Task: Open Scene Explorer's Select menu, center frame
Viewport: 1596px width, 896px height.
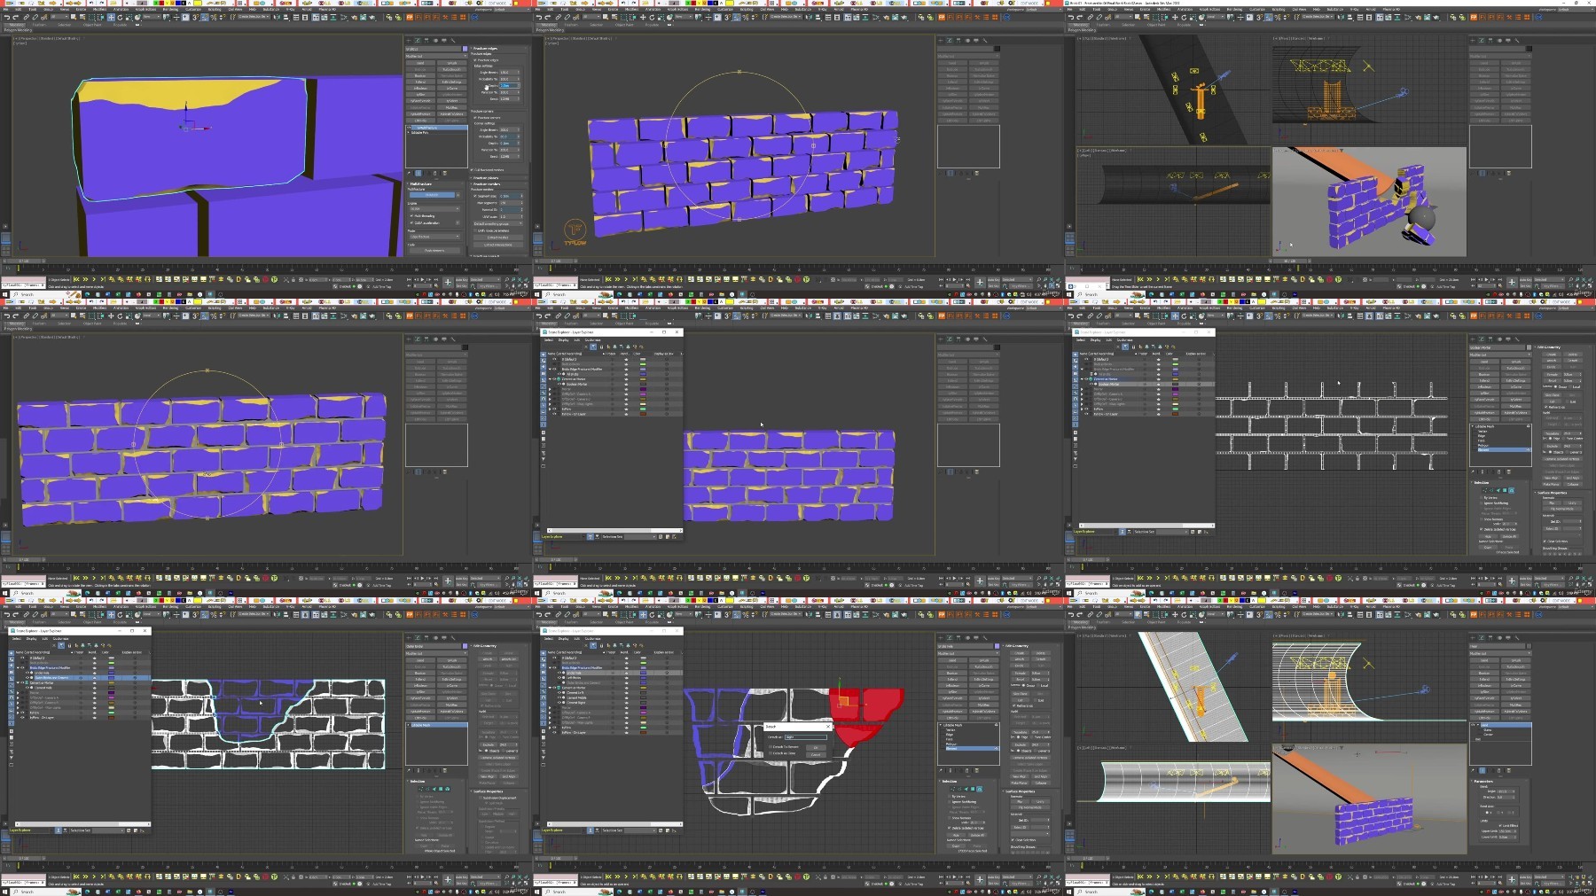Action: (549, 339)
